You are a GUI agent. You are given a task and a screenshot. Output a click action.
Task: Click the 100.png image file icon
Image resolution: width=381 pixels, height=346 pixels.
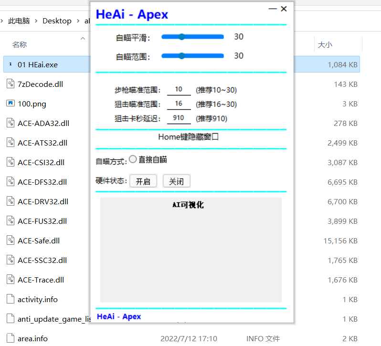[10, 104]
